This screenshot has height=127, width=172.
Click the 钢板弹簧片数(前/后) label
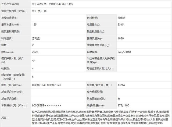(x=12, y=60)
